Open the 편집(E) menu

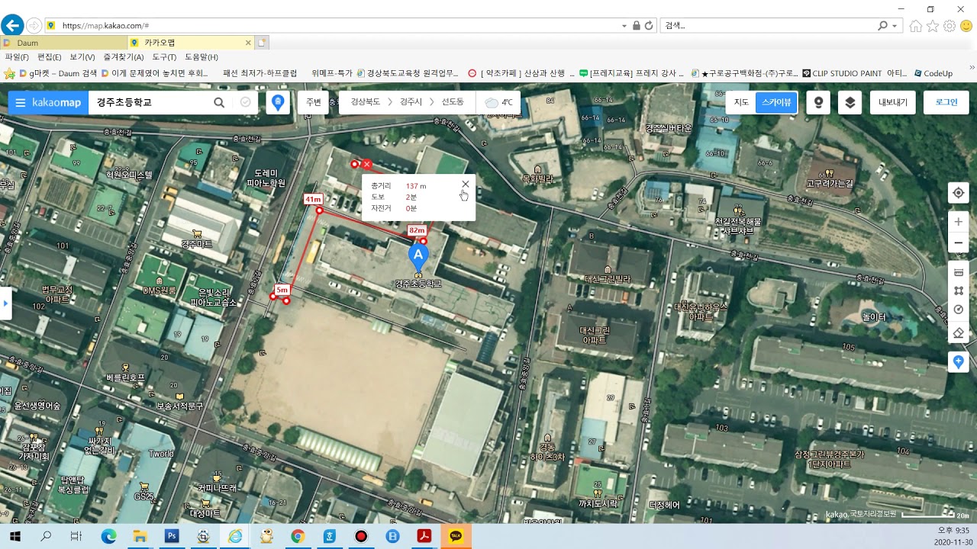(50, 57)
